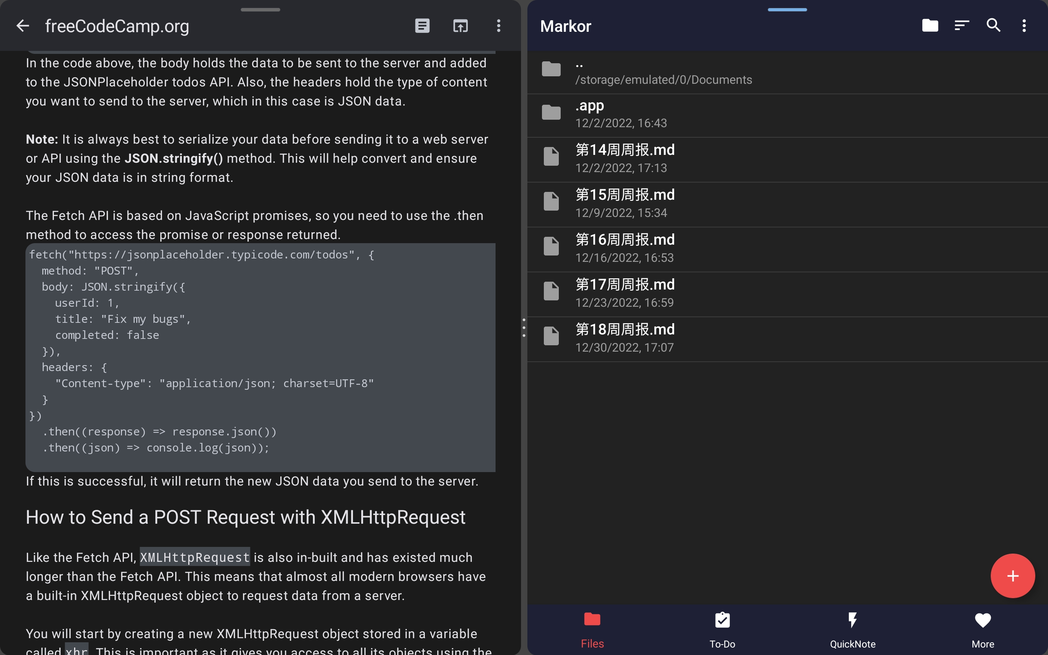Open Markor's overflow menu
Viewport: 1048px width, 655px height.
click(x=1024, y=25)
